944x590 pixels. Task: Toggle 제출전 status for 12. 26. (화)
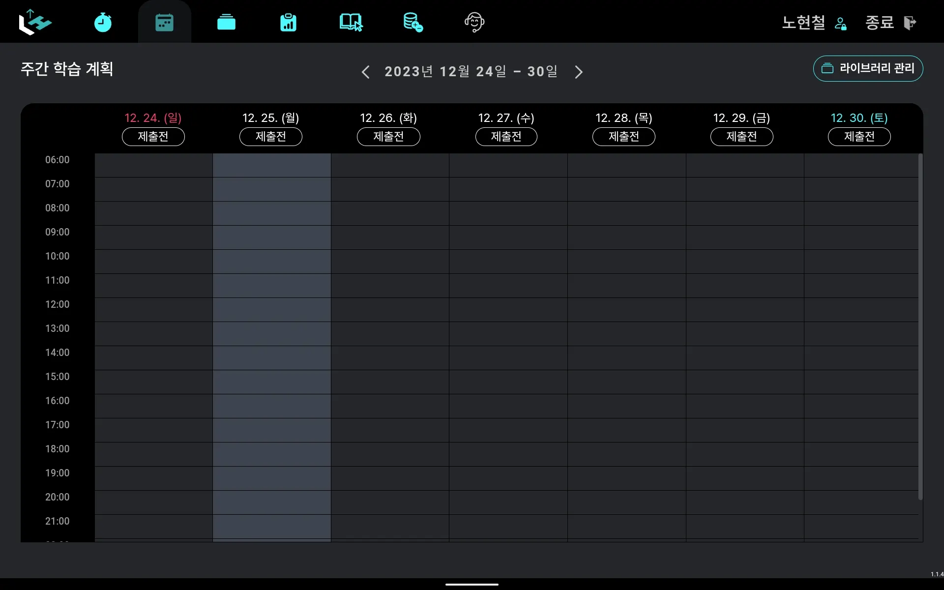(x=388, y=137)
